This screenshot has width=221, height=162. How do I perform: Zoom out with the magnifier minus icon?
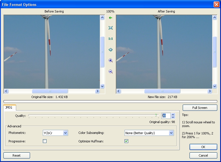111,71
